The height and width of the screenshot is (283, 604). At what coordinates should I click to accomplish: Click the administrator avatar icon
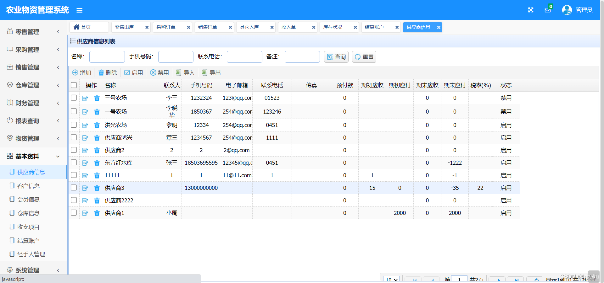(567, 10)
